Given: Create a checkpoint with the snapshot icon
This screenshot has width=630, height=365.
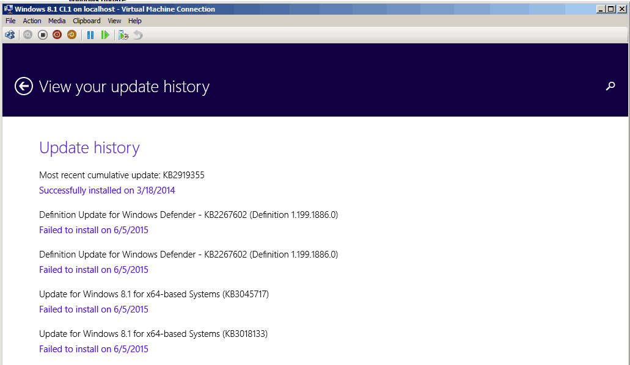Looking at the screenshot, I should tap(123, 35).
